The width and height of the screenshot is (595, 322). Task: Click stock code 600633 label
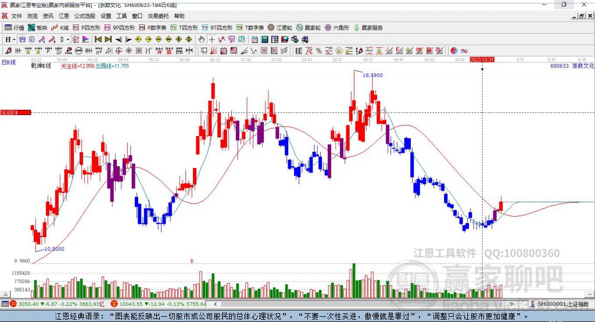tap(560, 66)
